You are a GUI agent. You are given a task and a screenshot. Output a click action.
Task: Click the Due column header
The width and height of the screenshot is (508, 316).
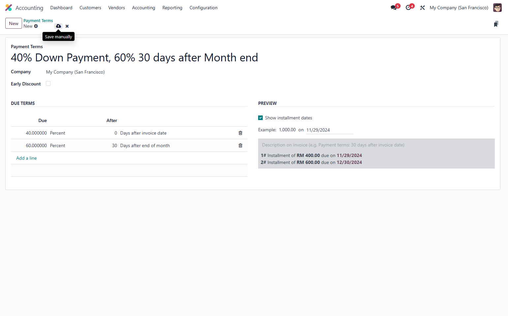[43, 120]
